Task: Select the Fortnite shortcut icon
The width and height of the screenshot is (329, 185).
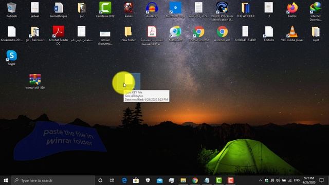Action: point(269,32)
